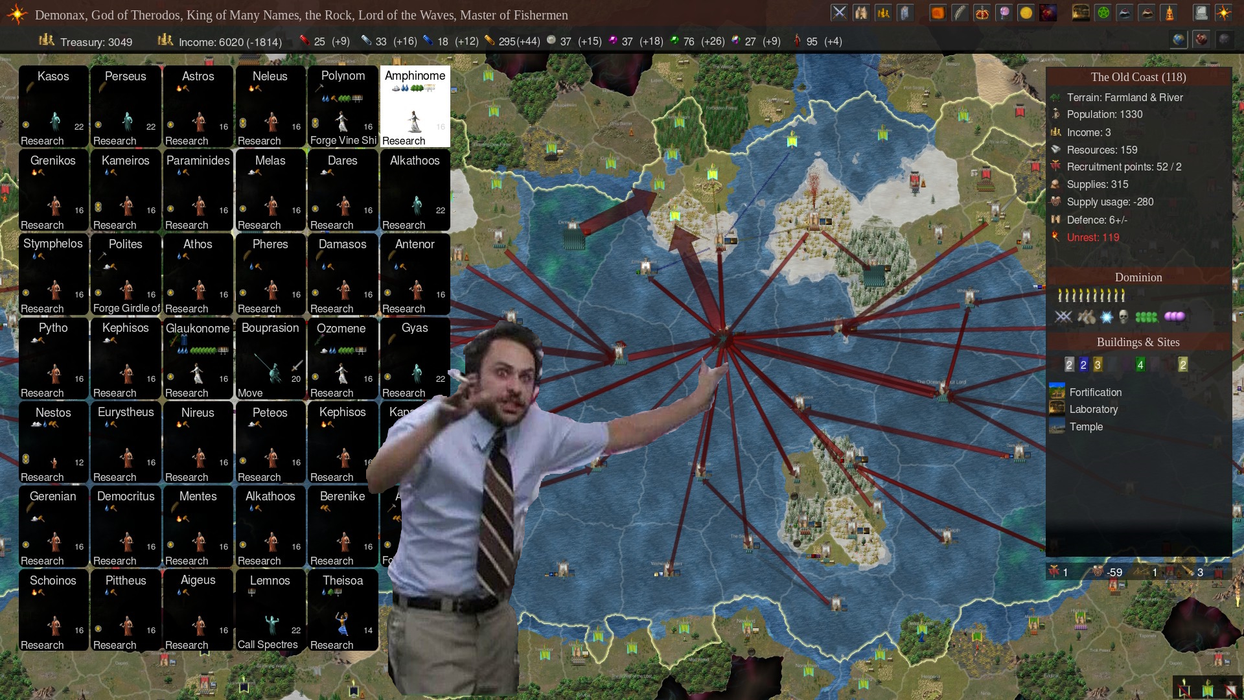Screen dimensions: 1244x700
Task: Select commander Amphinome card
Action: click(x=415, y=106)
